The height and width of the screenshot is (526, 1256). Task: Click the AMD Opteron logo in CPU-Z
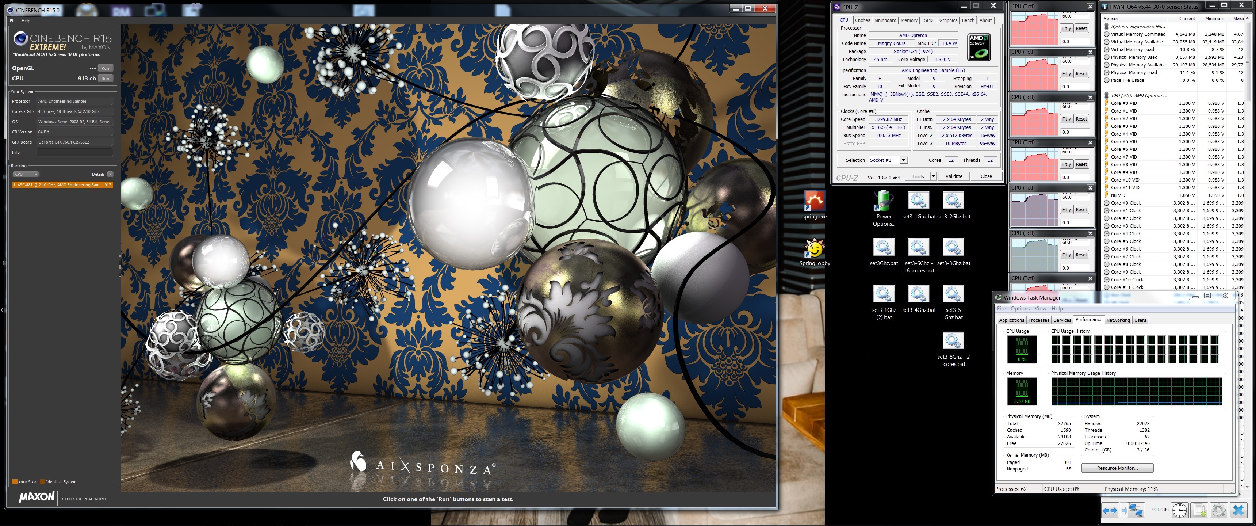tap(979, 47)
